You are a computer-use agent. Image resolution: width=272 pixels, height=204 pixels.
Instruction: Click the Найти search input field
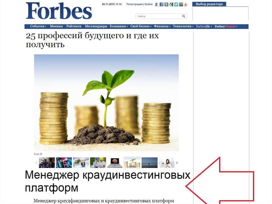[159, 16]
